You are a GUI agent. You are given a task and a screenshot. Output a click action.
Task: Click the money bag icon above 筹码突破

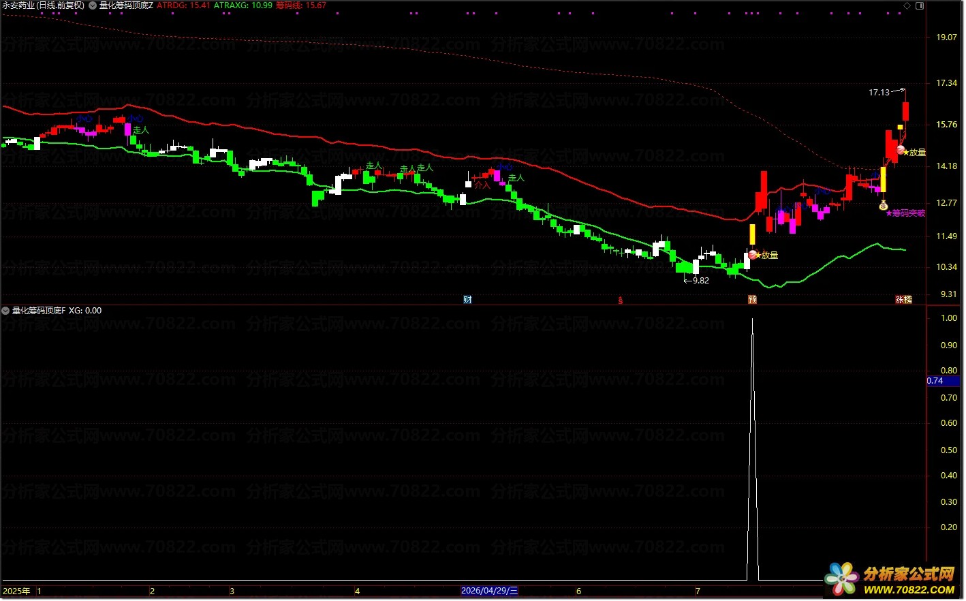pyautogui.click(x=883, y=205)
